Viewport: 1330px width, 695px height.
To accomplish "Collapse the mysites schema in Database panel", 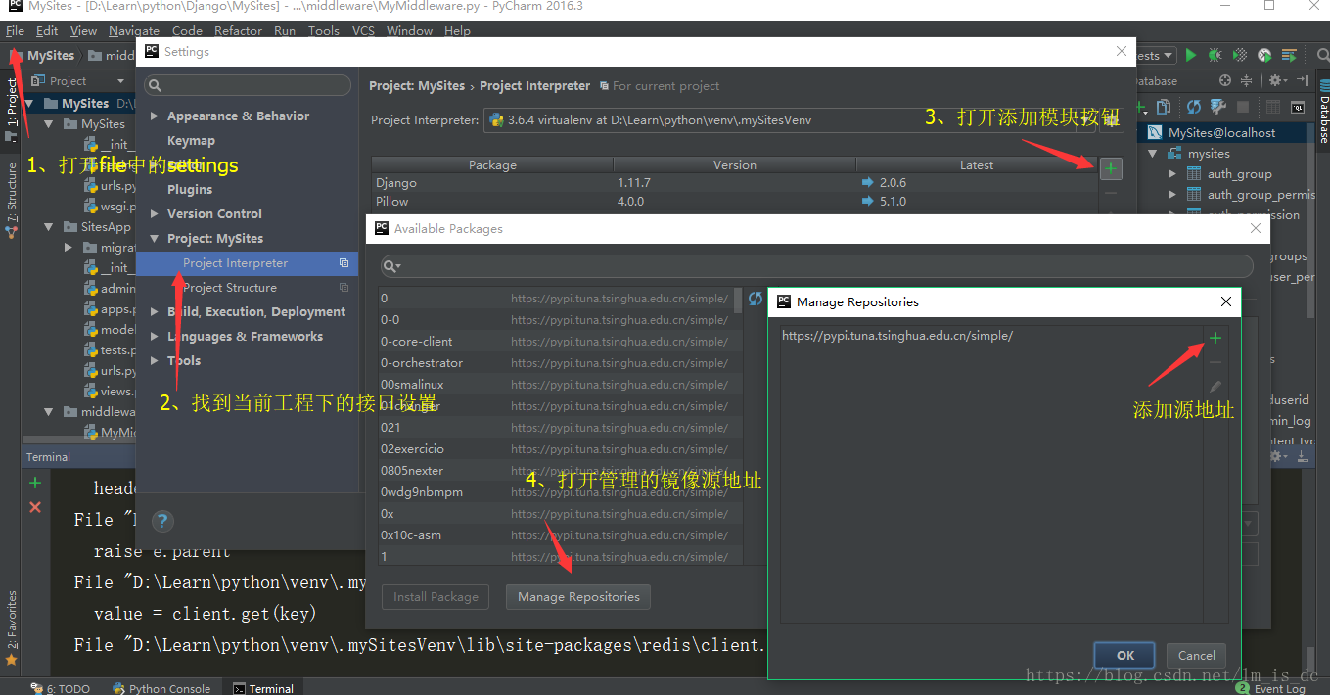I will (1153, 154).
